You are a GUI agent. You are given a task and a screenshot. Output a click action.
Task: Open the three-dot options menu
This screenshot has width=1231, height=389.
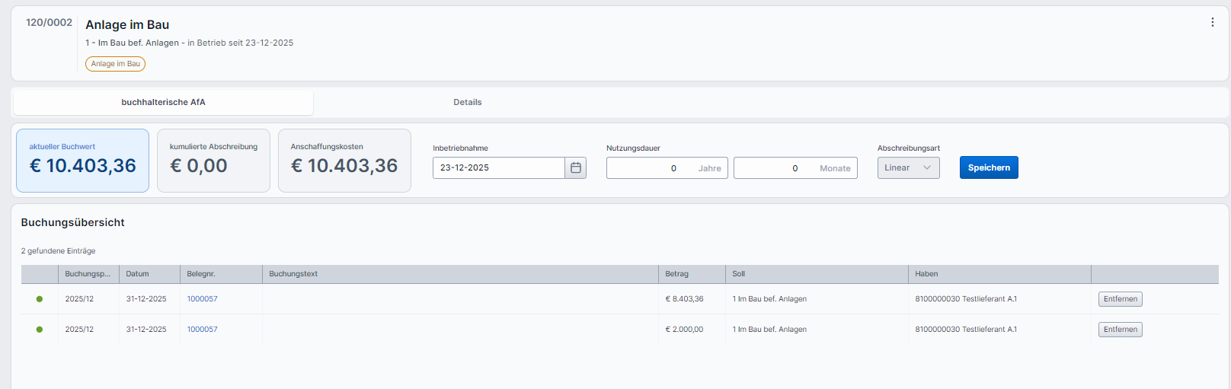click(x=1212, y=22)
